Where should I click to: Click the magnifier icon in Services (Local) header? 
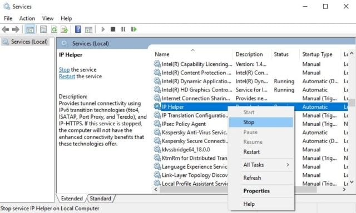point(65,43)
